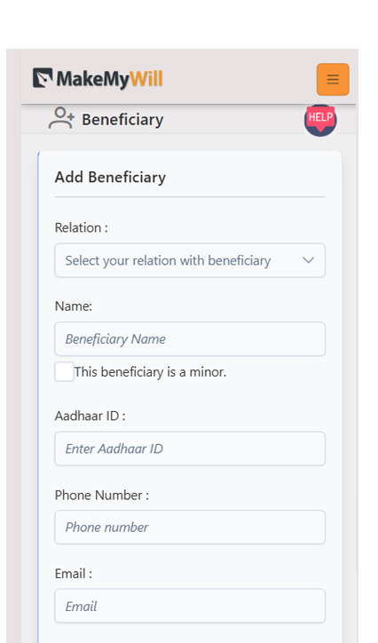378x643 pixels.
Task: Click the 'This beneficiary is a minor.' label
Action: tap(150, 372)
